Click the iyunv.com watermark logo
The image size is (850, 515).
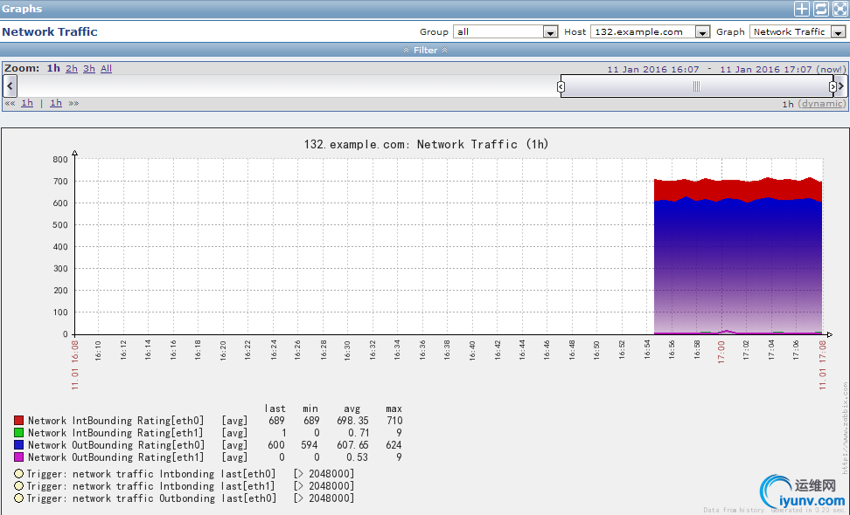coord(803,493)
